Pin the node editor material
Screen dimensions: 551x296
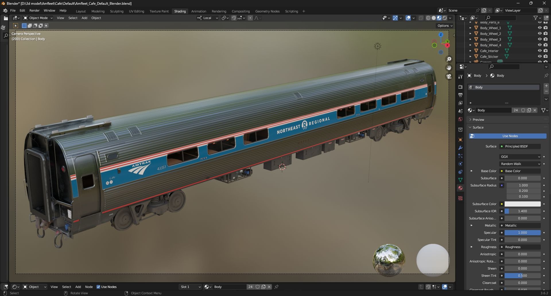pos(276,287)
